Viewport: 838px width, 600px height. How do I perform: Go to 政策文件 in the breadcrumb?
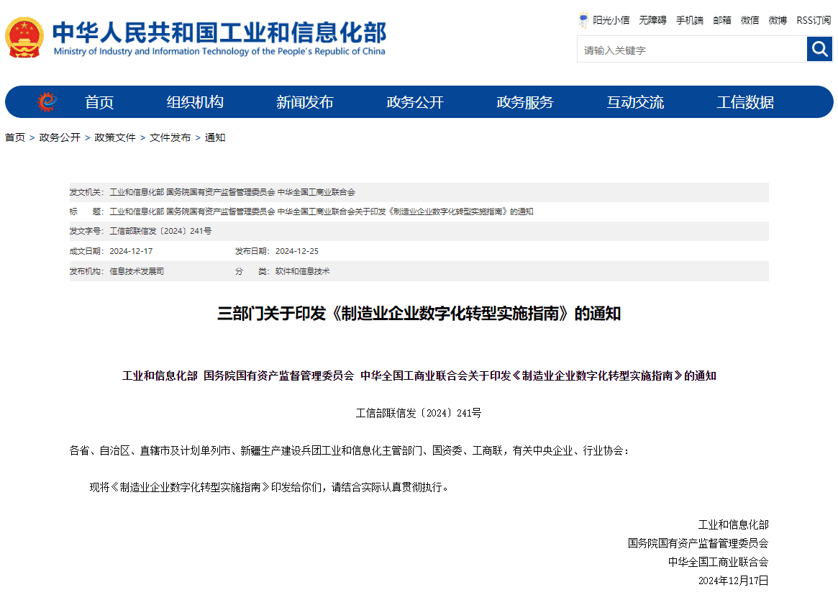(115, 137)
